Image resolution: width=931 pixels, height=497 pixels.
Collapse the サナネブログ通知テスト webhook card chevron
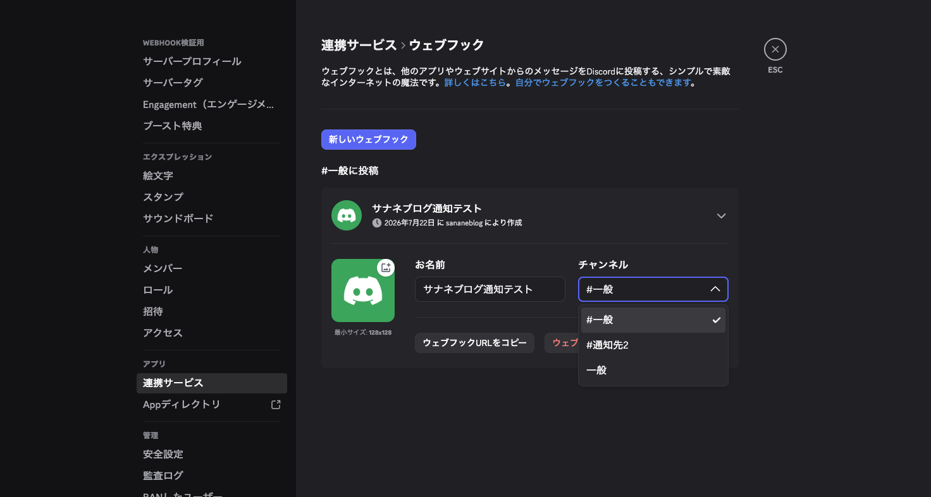721,215
